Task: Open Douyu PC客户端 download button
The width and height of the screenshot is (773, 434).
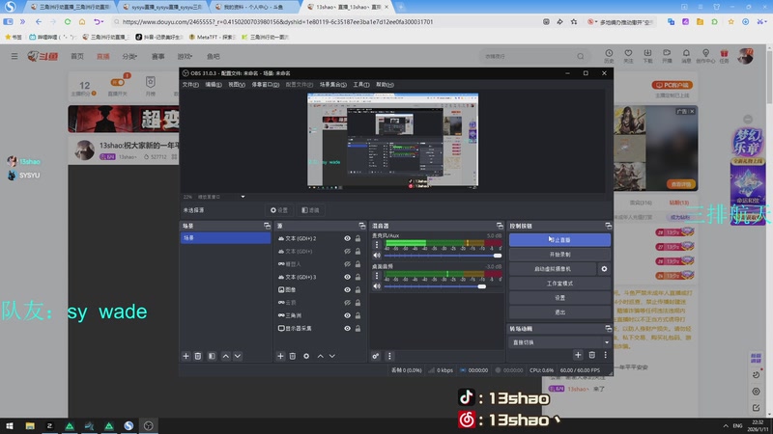Action: (x=672, y=85)
